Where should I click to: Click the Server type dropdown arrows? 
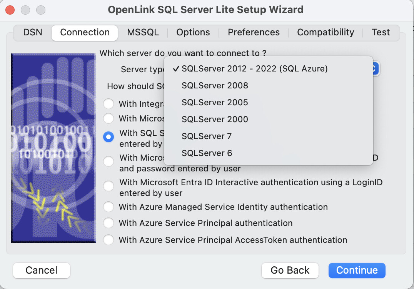point(376,69)
